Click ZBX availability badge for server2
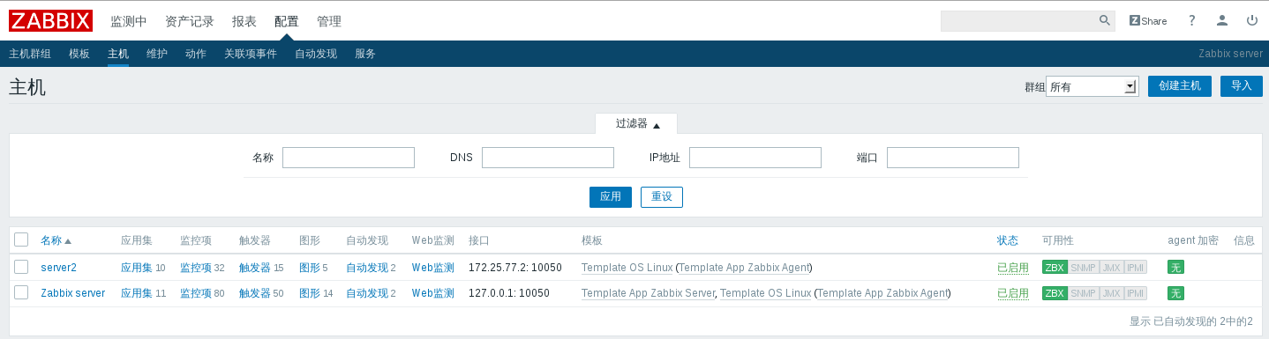This screenshot has width=1269, height=339. [x=1054, y=268]
